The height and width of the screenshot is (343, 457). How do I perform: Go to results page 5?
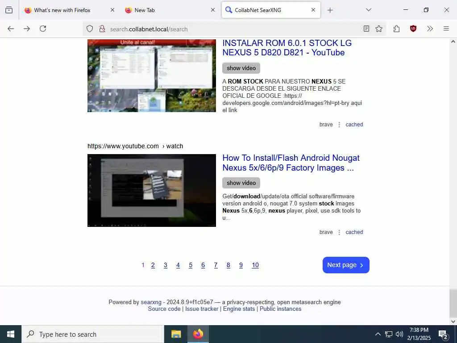tap(191, 265)
